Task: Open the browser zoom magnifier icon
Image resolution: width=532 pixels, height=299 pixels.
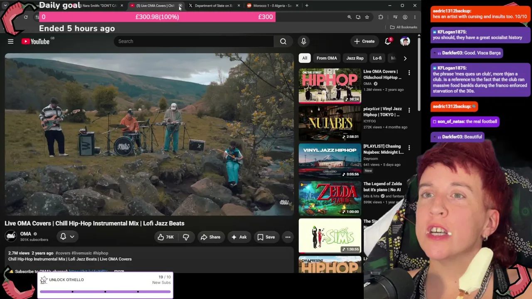Action: pyautogui.click(x=350, y=17)
